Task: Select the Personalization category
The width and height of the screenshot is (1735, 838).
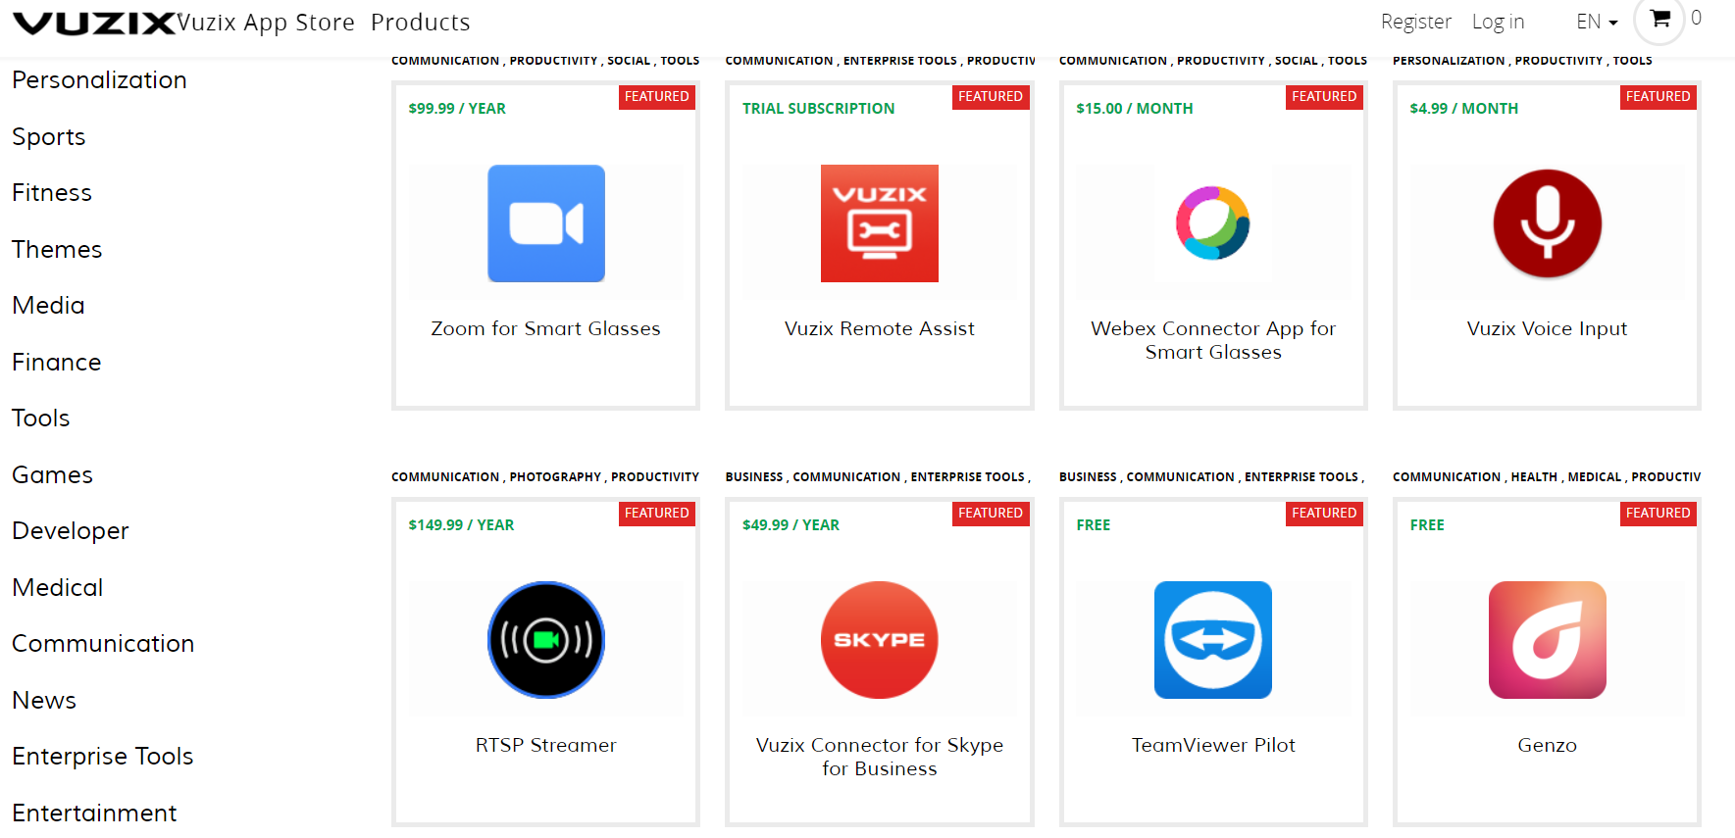Action: (x=99, y=80)
